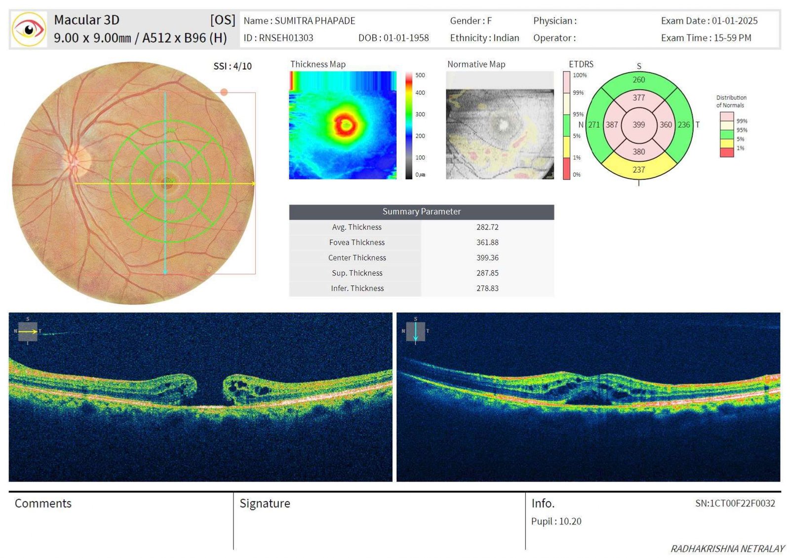Open the Normative Map image
The image size is (790, 558).
tap(500, 125)
